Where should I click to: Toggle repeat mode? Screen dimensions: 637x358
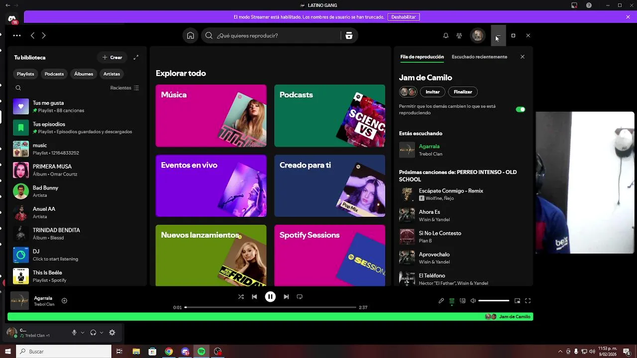coord(300,297)
